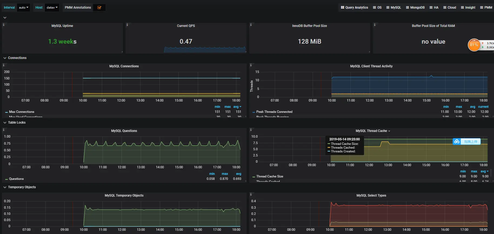Screen dimensions: 494x234
Task: Open the PMM dashboards menu
Action: click(486, 8)
